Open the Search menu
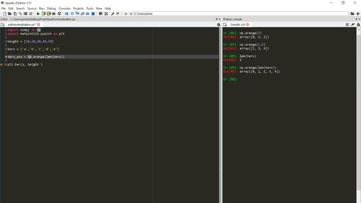Screen dimensions: 361x203 20,8
